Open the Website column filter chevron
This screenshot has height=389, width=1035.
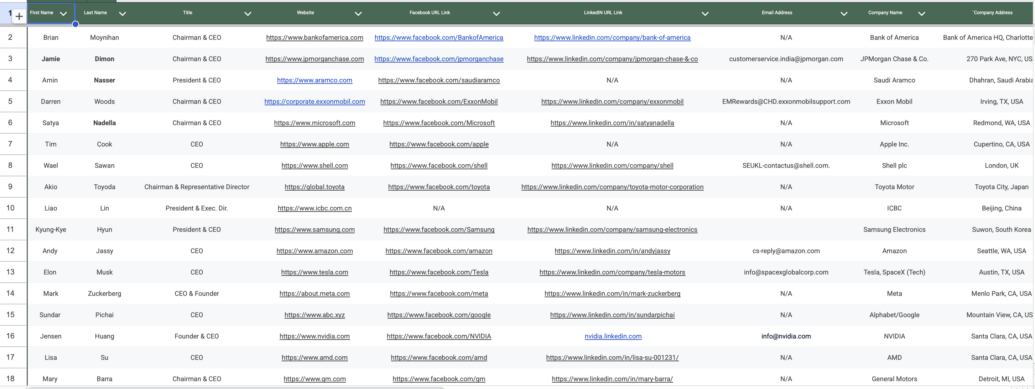[x=358, y=14]
